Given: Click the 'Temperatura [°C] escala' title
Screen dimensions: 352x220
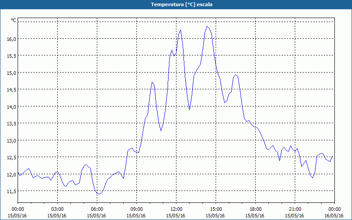Looking at the screenshot, I should click(x=181, y=4).
